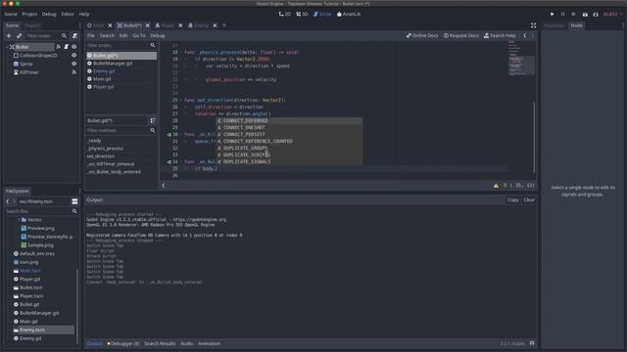627x352 pixels.
Task: Open the Debugger bottom panel
Action: [x=123, y=343]
